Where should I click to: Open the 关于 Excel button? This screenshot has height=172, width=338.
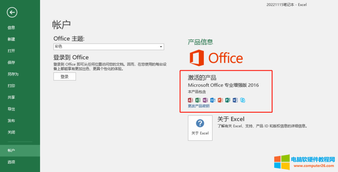click(200, 128)
